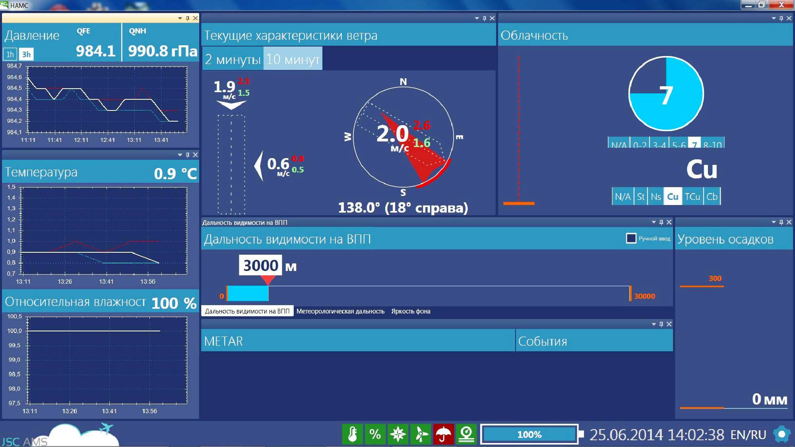Open the red umbrella precipitation icon
Image resolution: width=795 pixels, height=447 pixels.
click(443, 434)
